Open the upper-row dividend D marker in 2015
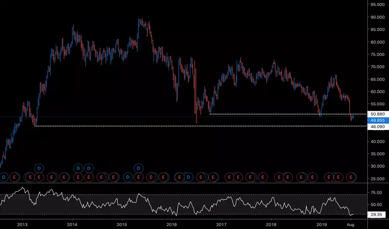 coord(139,168)
